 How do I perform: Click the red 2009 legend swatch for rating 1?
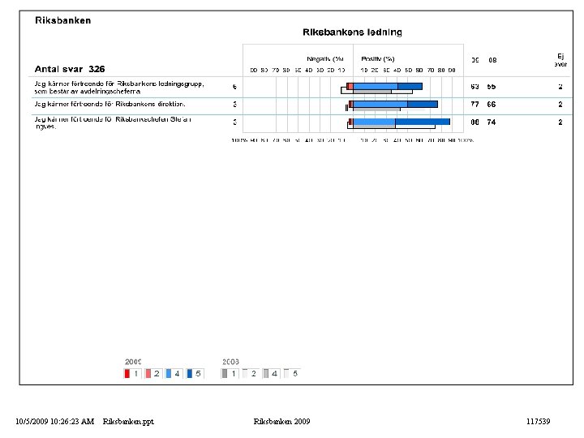click(127, 374)
